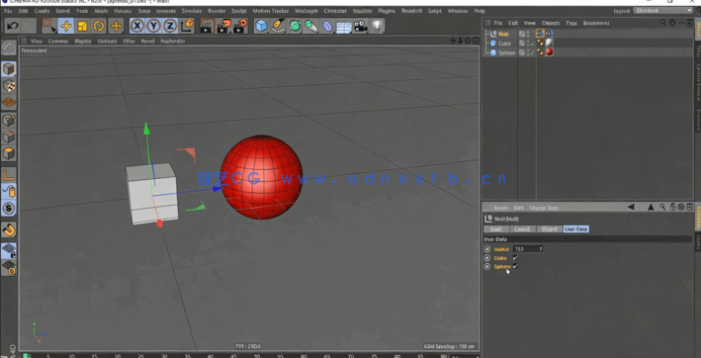
Task: Open the viewport Options menu
Action: pos(108,42)
